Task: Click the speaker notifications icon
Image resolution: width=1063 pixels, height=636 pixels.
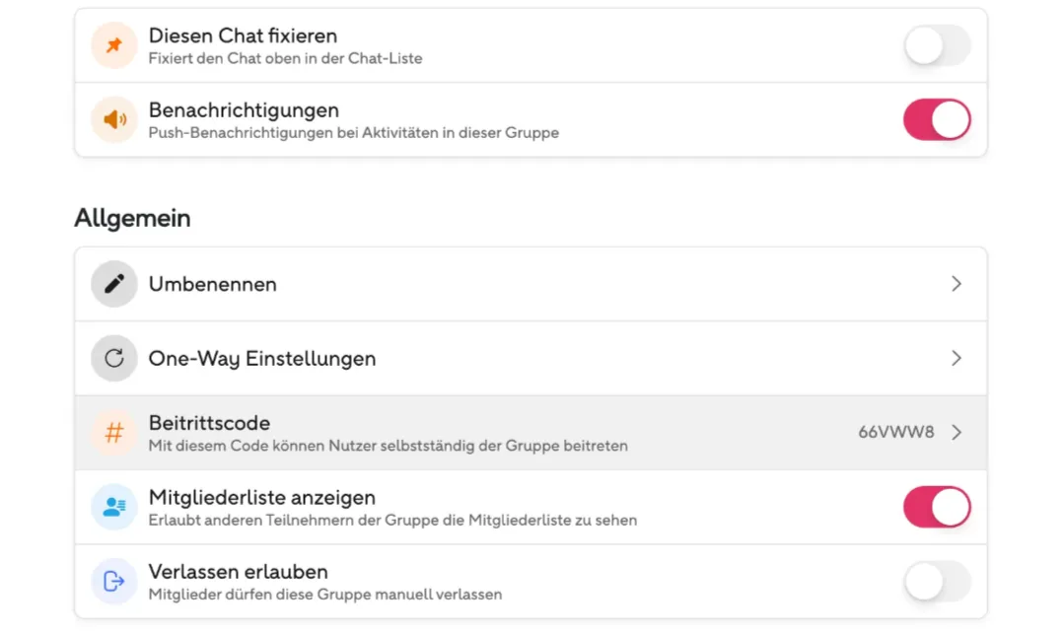Action: (x=114, y=119)
